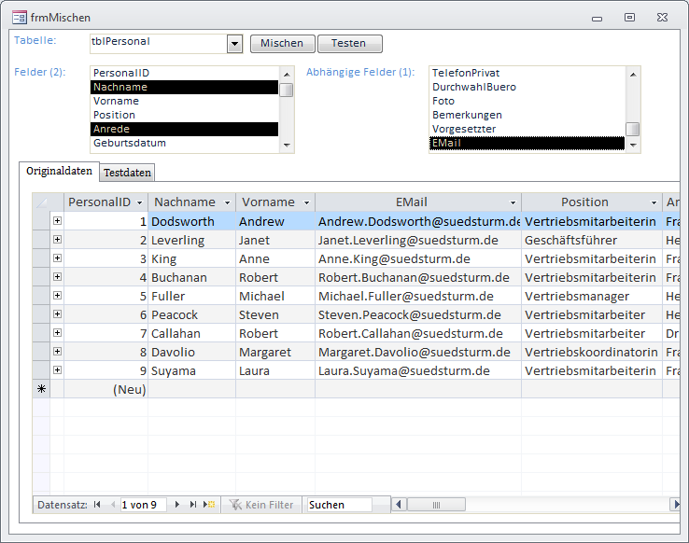Open Nachname column filter dropdown
Image resolution: width=689 pixels, height=543 pixels.
coord(225,202)
